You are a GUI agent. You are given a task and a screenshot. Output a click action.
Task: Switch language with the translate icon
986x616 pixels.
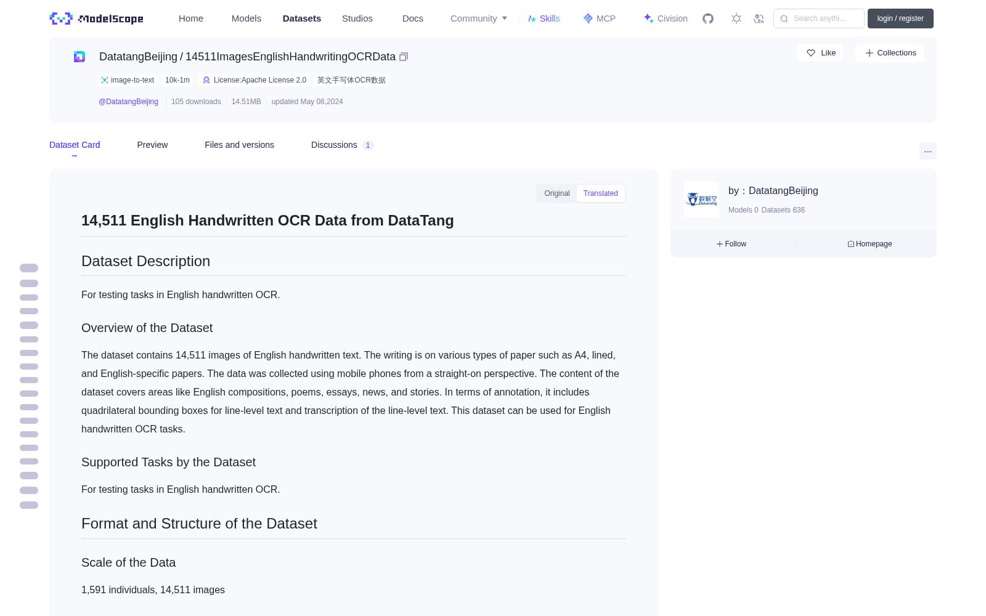(759, 18)
